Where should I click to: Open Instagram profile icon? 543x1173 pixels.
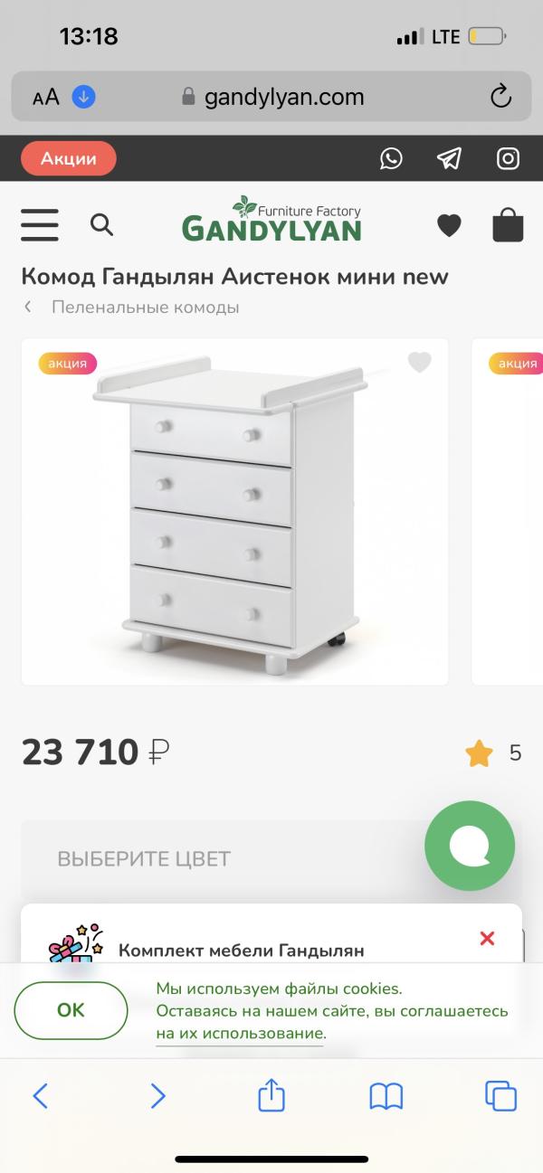click(509, 159)
